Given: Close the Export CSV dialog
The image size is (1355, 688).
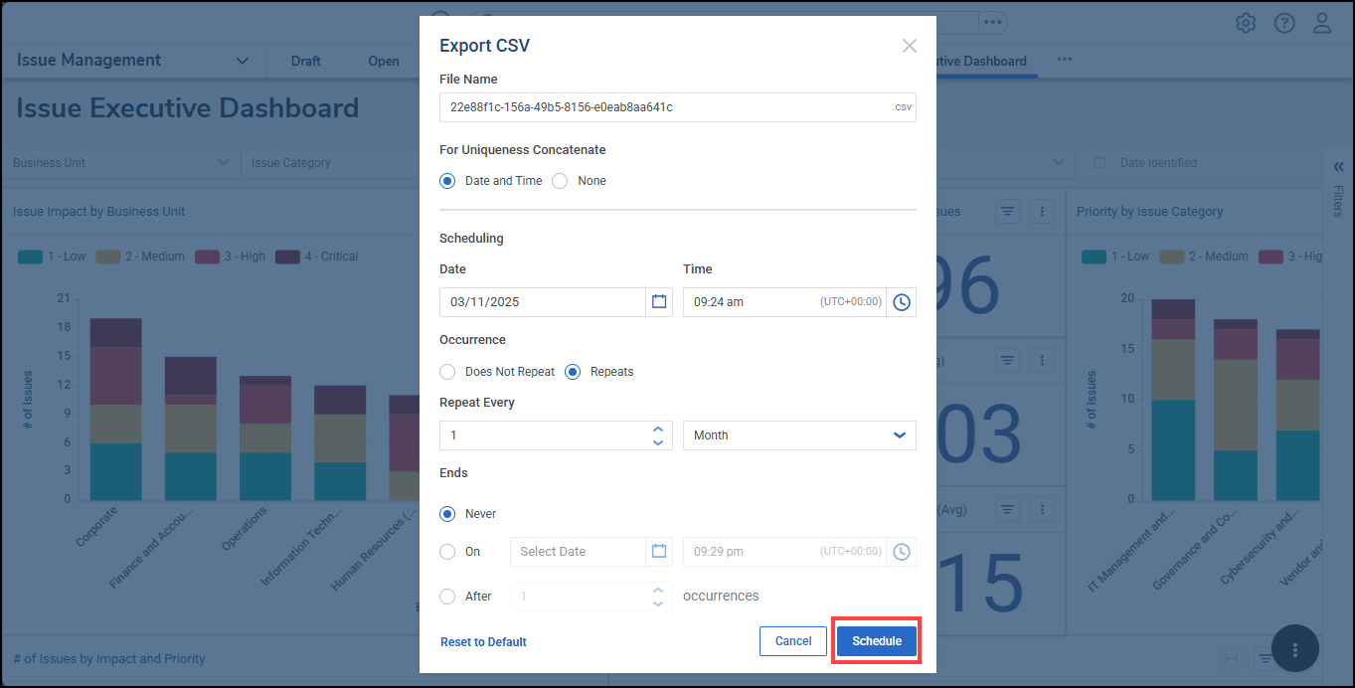Looking at the screenshot, I should pos(909,46).
